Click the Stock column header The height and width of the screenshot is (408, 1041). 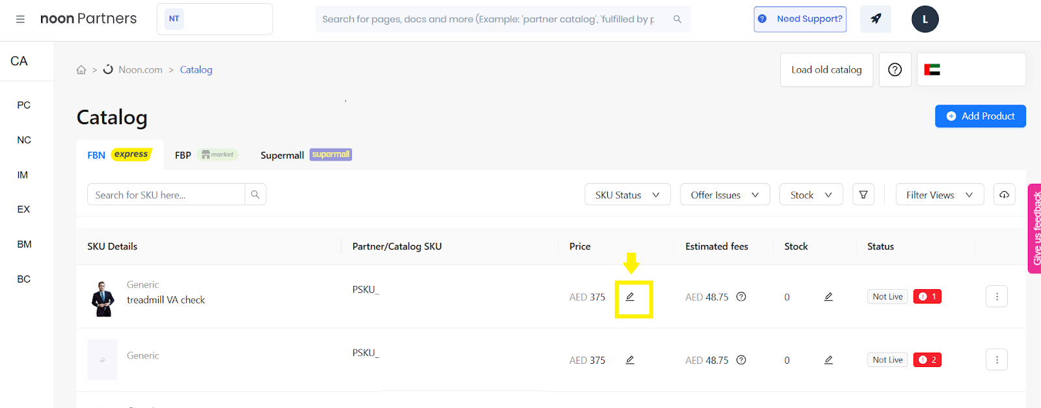click(796, 246)
